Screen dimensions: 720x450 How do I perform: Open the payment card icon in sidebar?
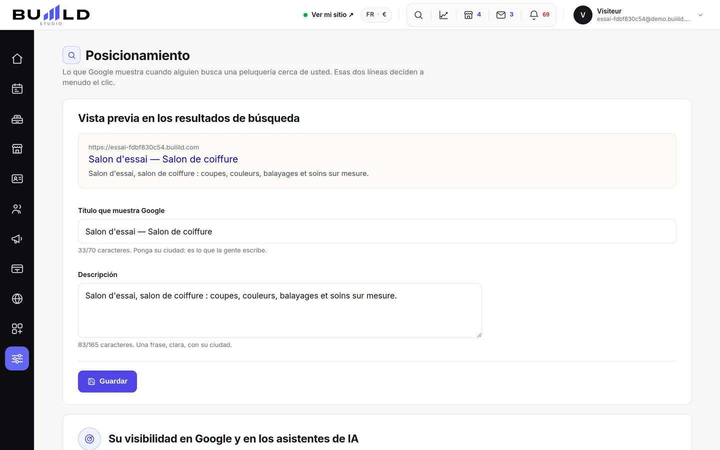click(17, 269)
